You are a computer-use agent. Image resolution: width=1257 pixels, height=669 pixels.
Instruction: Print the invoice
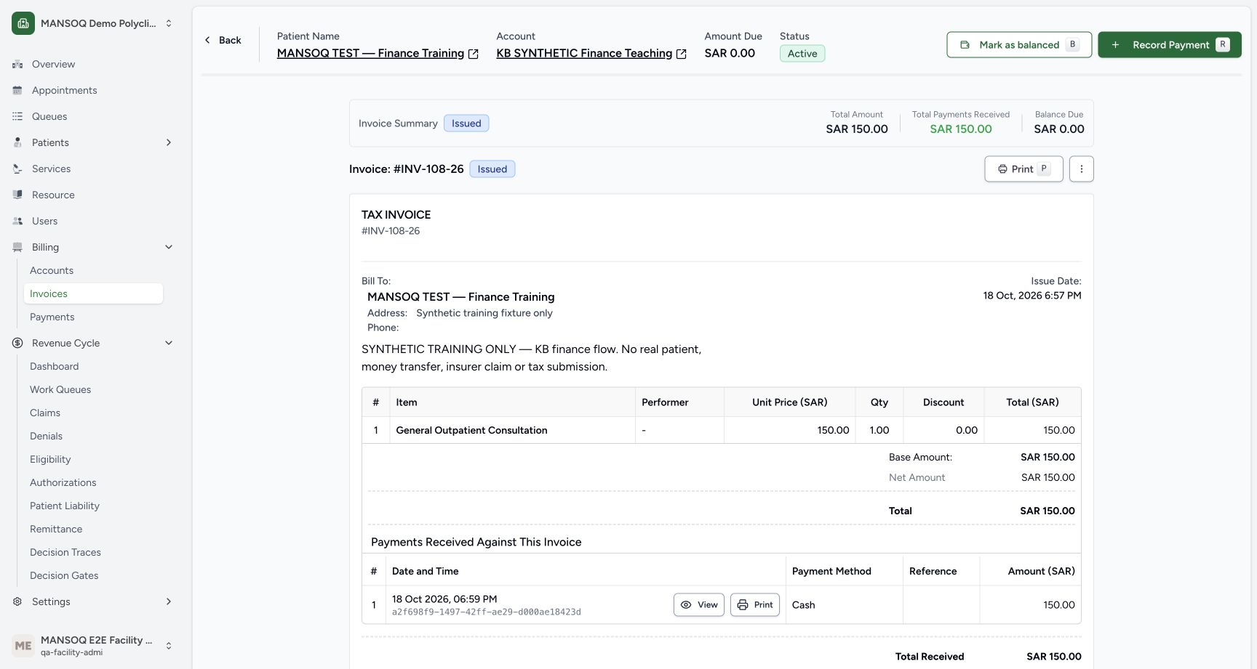click(x=1023, y=169)
